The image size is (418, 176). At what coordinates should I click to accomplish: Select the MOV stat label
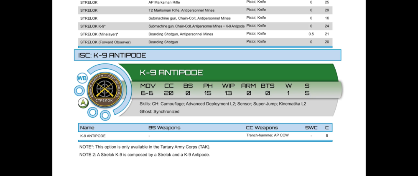click(x=148, y=86)
